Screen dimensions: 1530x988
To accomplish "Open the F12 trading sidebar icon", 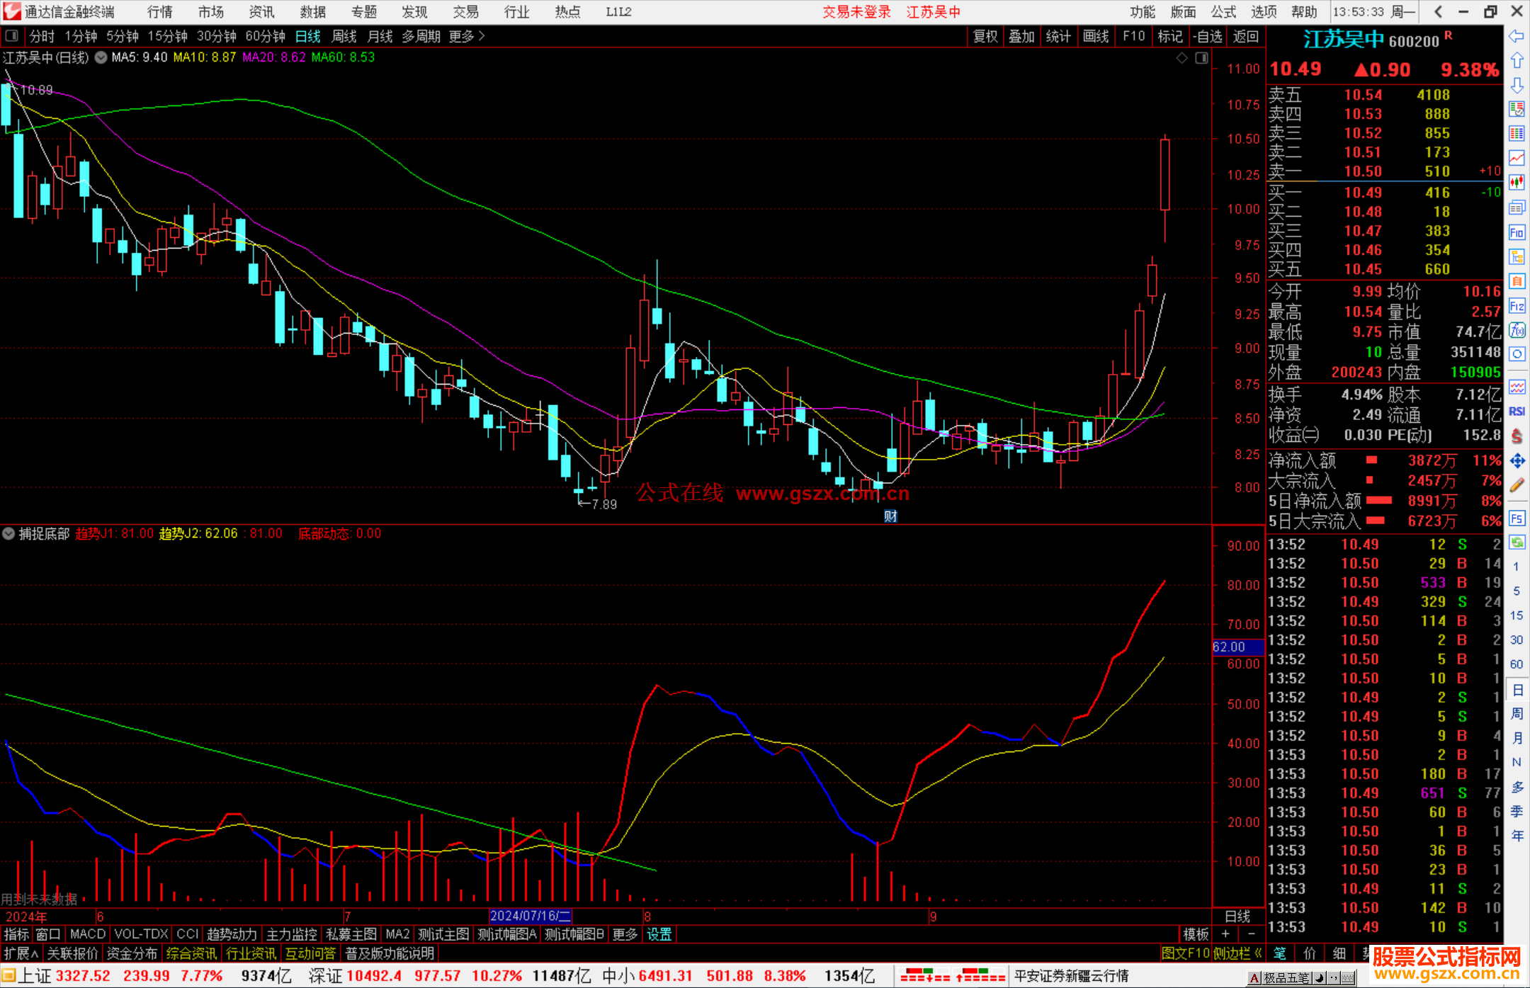I will coord(1517,306).
